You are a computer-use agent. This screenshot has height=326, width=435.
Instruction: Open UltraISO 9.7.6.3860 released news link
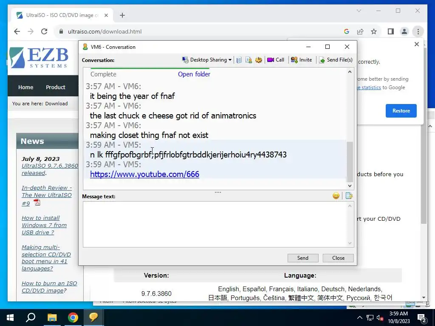click(49, 169)
